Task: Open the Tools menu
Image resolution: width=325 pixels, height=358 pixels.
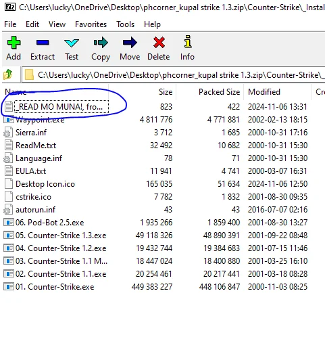Action: [126, 24]
